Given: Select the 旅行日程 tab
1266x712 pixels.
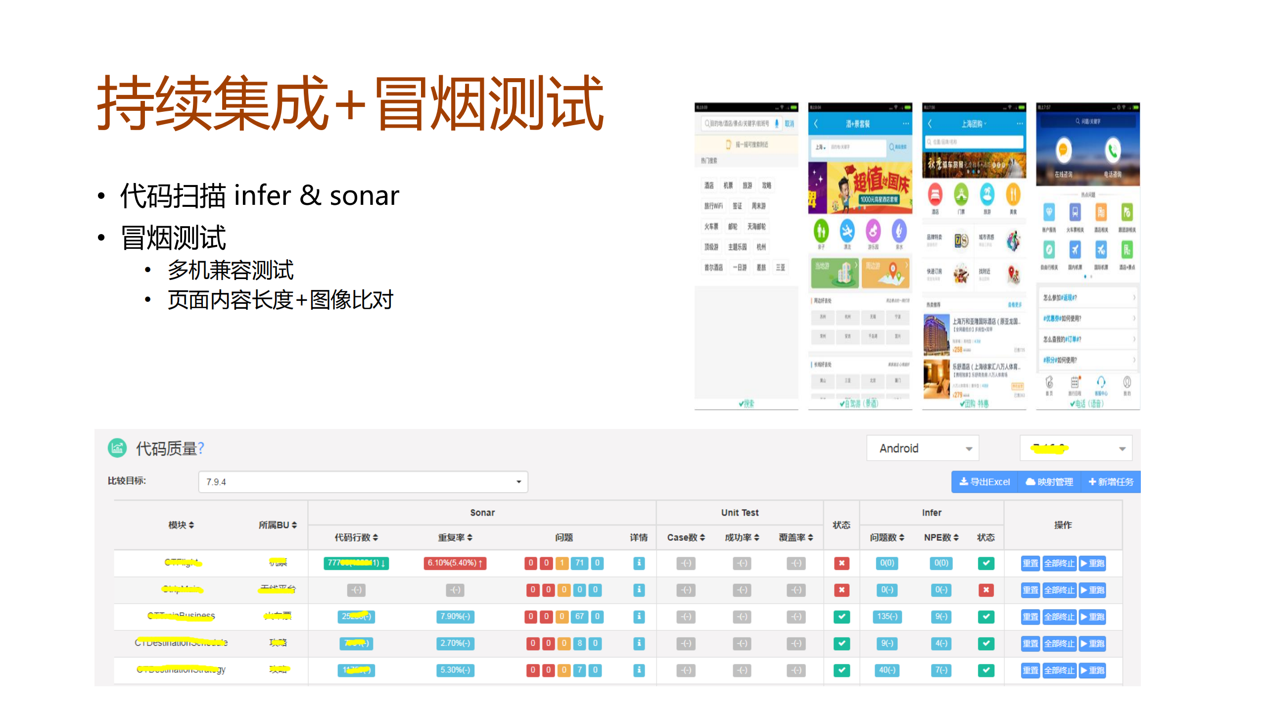Looking at the screenshot, I should coord(1075,386).
